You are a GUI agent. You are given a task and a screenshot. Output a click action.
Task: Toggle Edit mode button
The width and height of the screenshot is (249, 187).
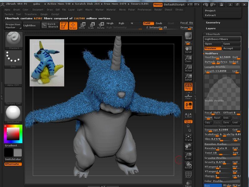tap(64, 26)
